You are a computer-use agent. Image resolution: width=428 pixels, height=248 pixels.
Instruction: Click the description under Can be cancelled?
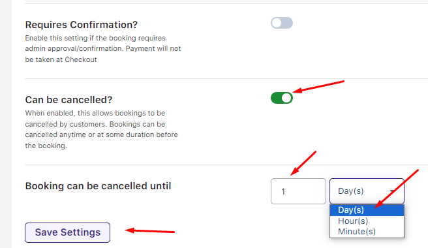[x=102, y=129]
